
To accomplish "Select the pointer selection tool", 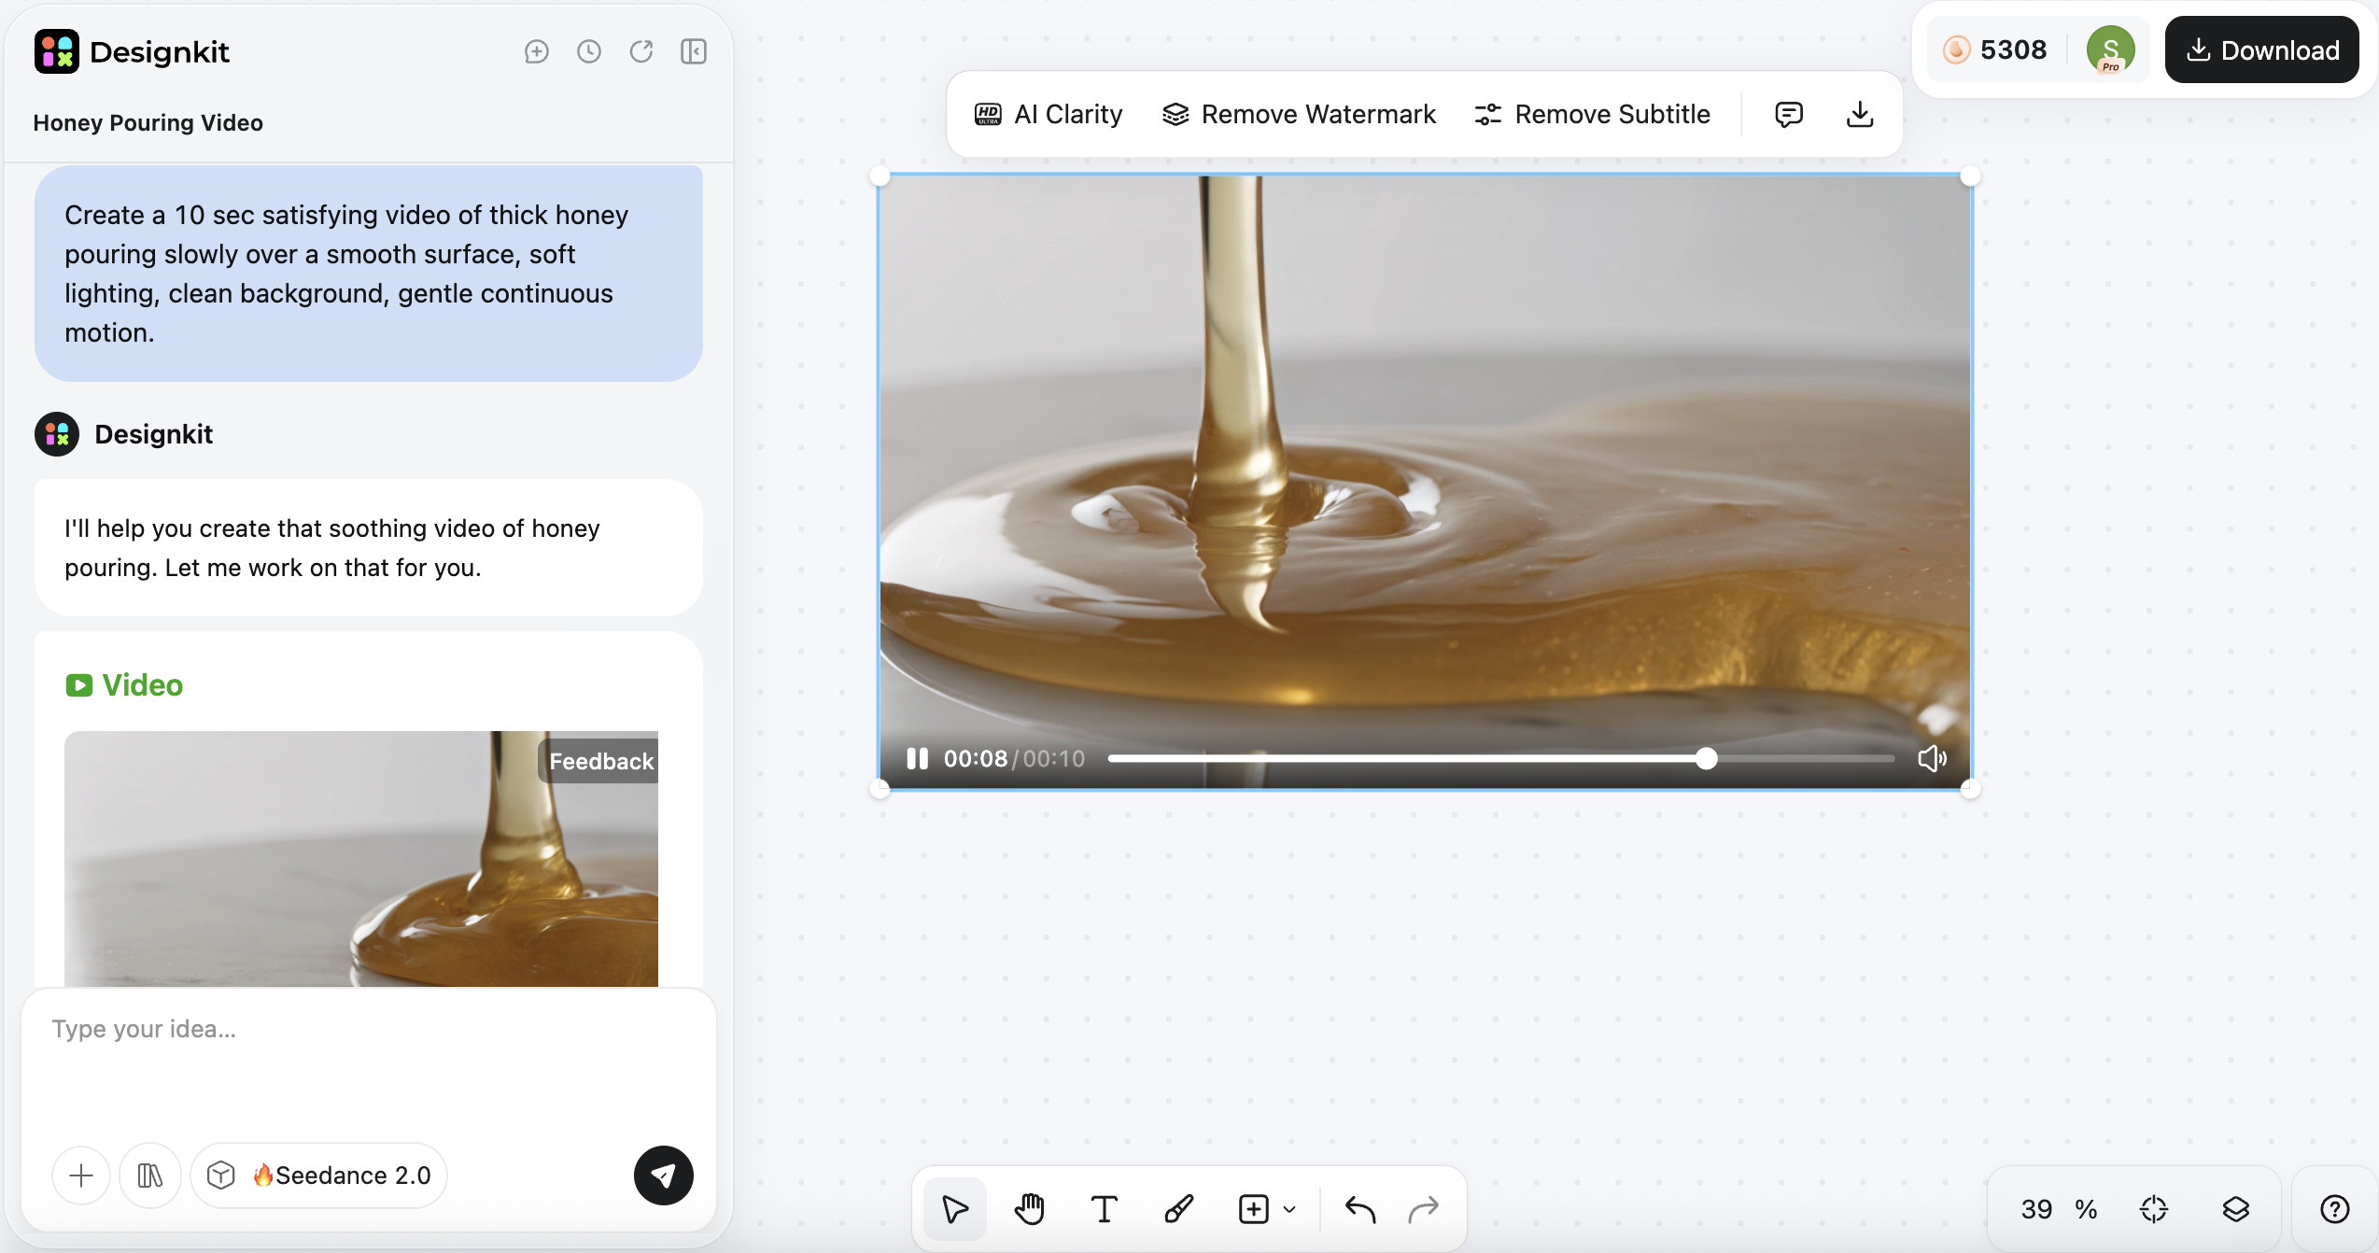I will tap(954, 1209).
